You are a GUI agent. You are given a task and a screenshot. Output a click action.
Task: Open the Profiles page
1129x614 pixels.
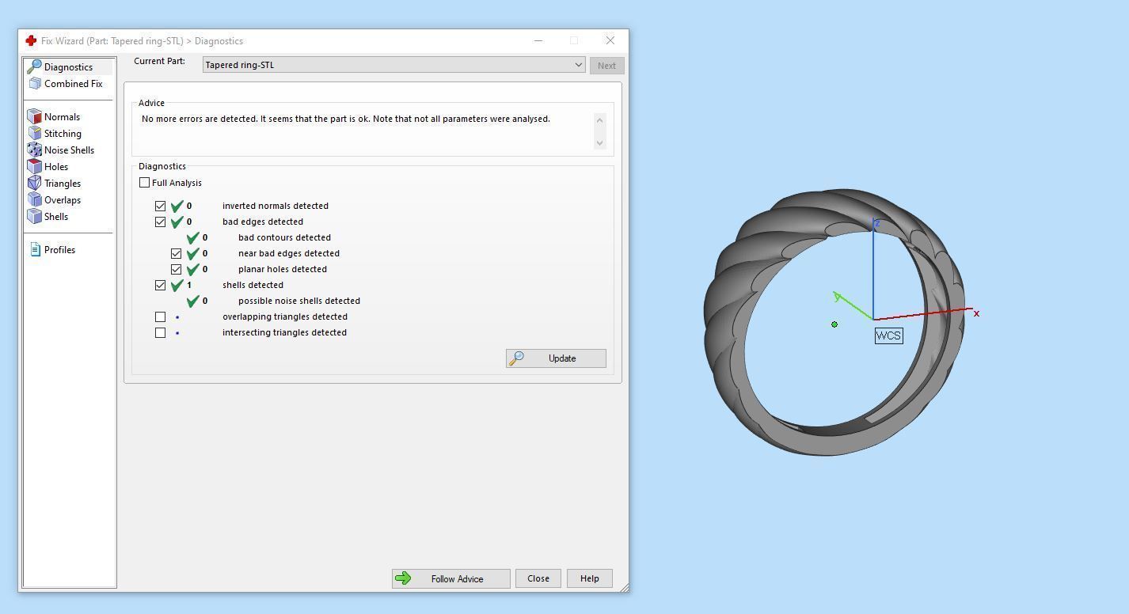[59, 250]
